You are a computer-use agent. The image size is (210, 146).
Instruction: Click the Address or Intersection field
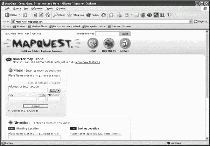28,90
